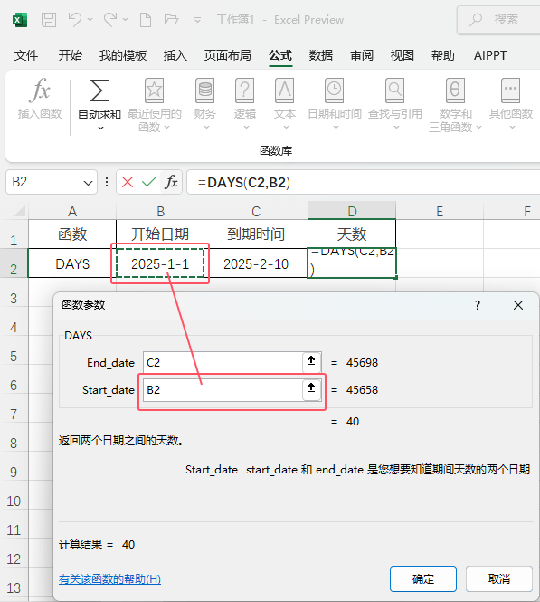Click the Undo arrow icon

coord(74,19)
